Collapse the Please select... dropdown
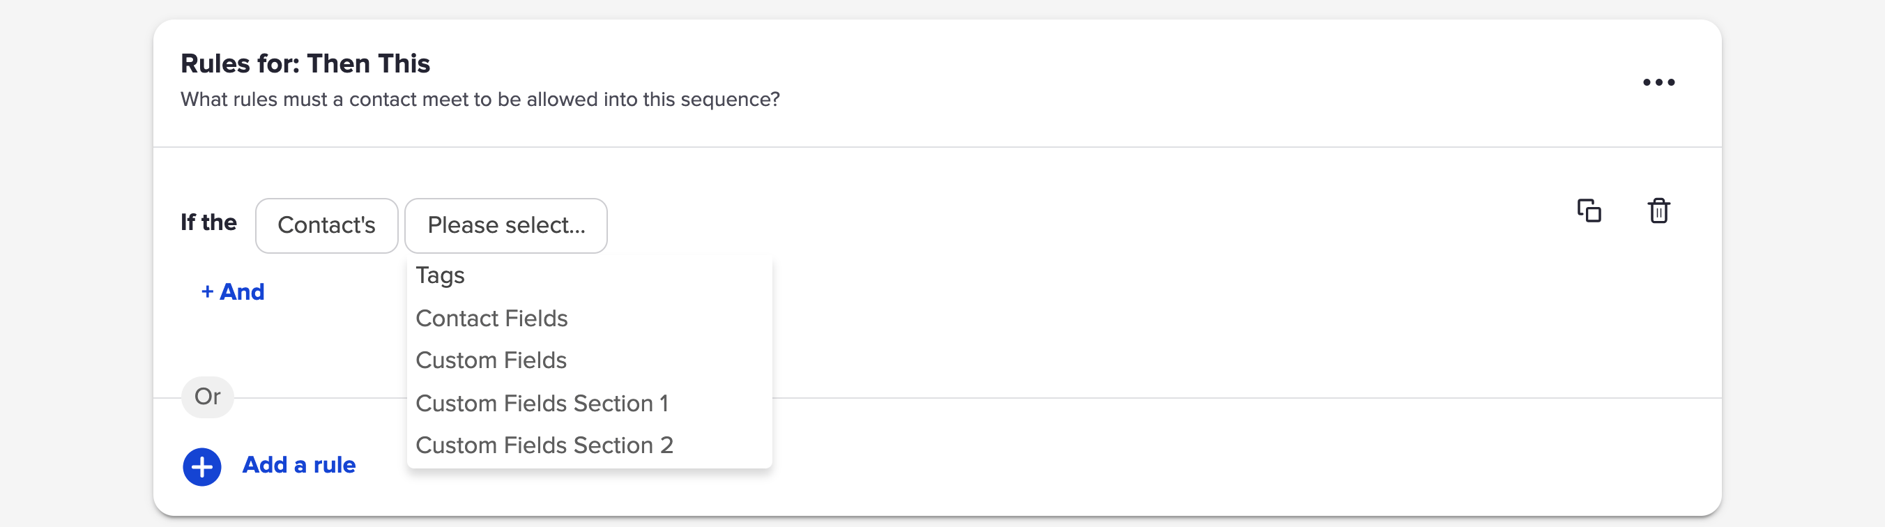This screenshot has width=1885, height=527. click(505, 225)
